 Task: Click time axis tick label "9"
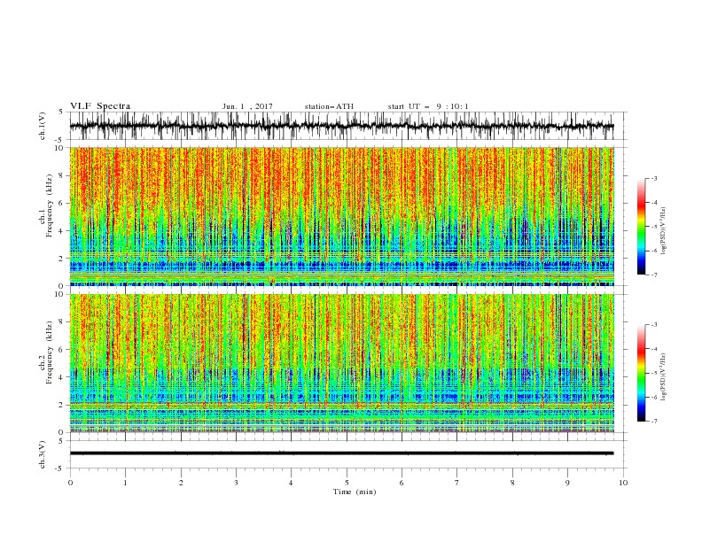click(567, 483)
